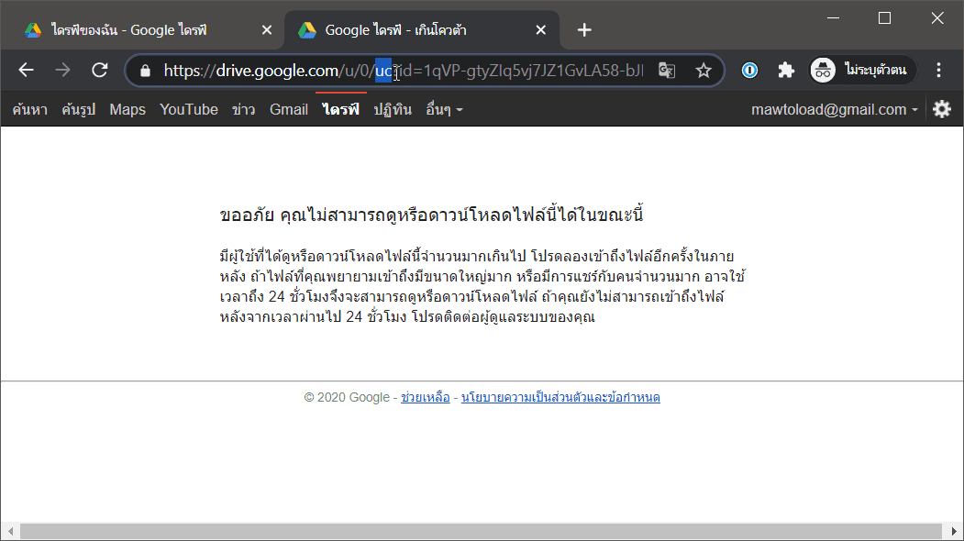Viewport: 964px width, 541px height.
Task: Open the Google bar settings gear
Action: pos(942,109)
